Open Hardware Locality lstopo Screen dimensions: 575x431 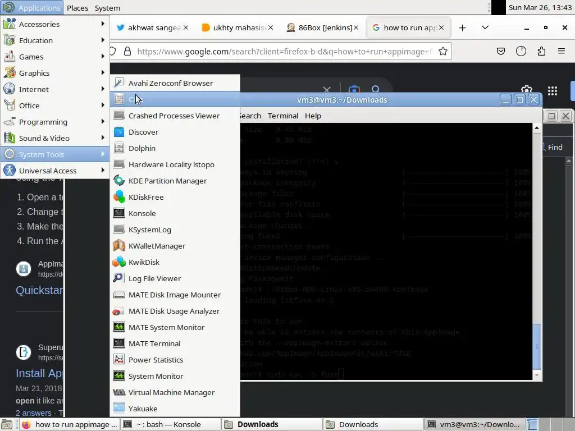pos(175,164)
